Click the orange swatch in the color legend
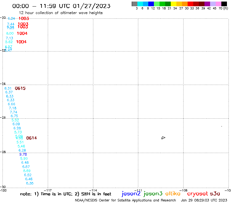The width and height of the screenshot is (231, 203). [185, 4]
